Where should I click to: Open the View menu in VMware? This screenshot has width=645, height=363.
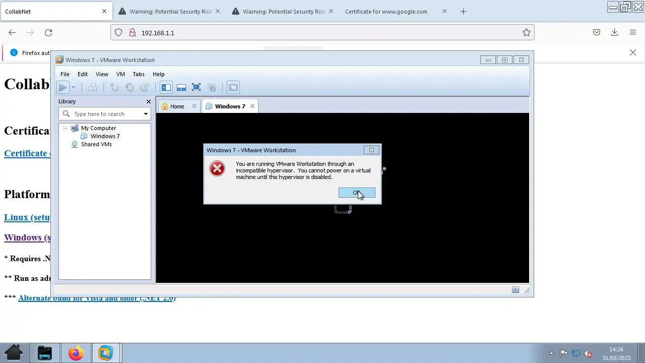pyautogui.click(x=102, y=74)
